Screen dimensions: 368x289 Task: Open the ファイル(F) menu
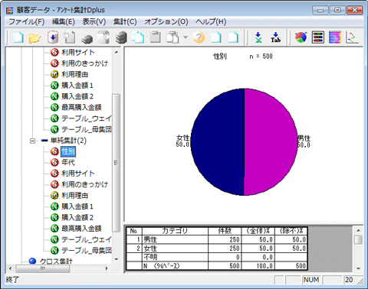coord(27,22)
